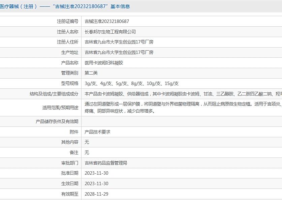
Task: Click the page title 医疗器械（注册）基本信息
Action: (x=65, y=6)
